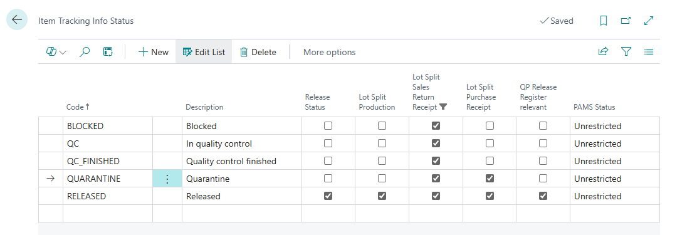Toggle Lot Split Production for QC row

pyautogui.click(x=382, y=144)
